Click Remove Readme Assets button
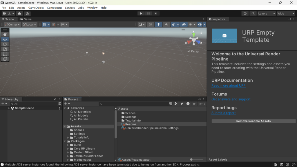297x167 pixels. (253, 121)
